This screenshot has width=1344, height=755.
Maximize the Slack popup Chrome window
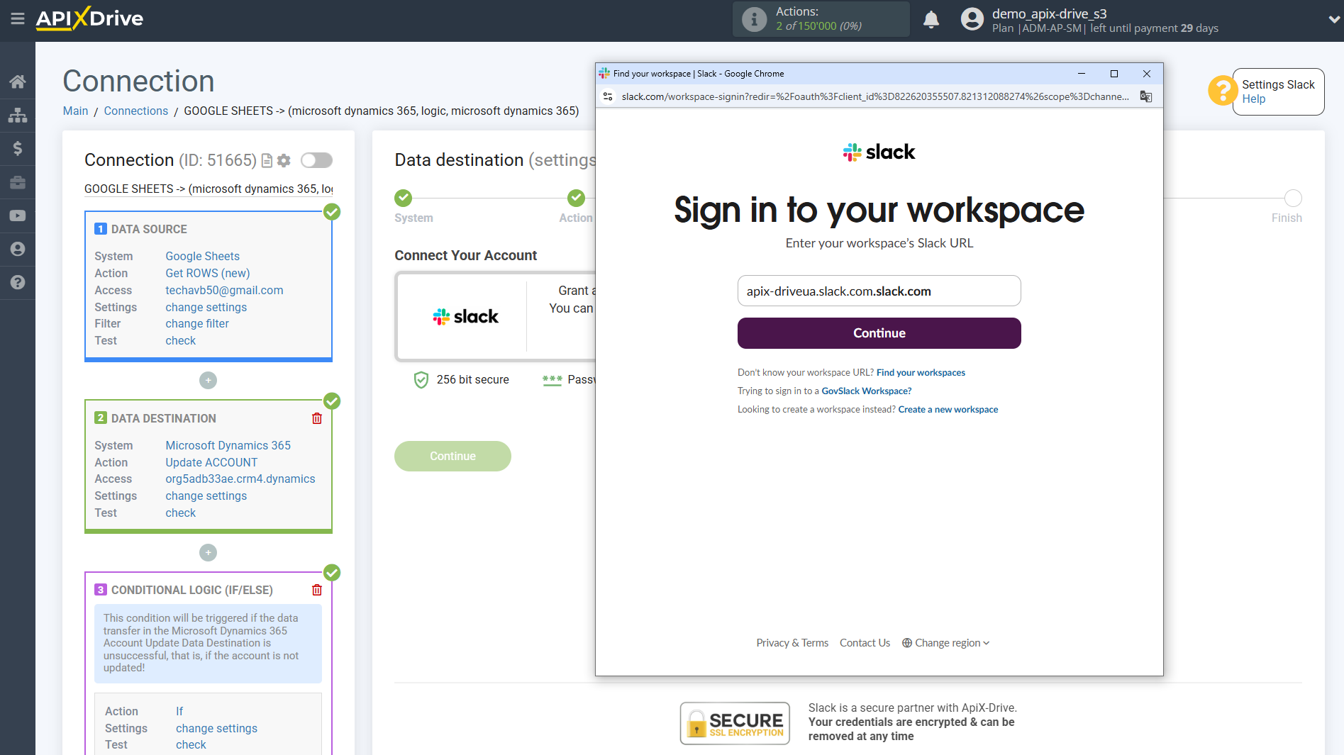[x=1113, y=74]
